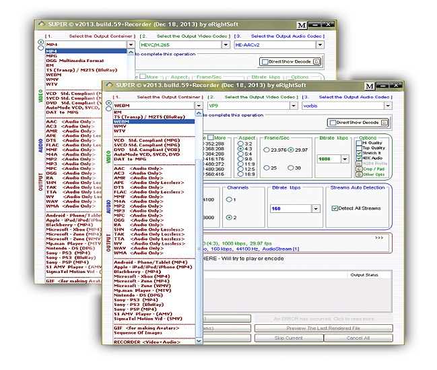Open vorbis audio codec dropdown
This screenshot has width=437, height=370.
pyautogui.click(x=388, y=106)
